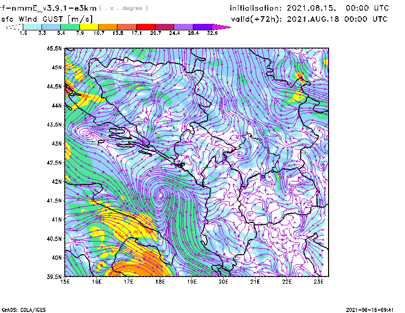Screen dimensions: 405x313
Task: Click the 22E longitude axis label
Action: coord(287,282)
